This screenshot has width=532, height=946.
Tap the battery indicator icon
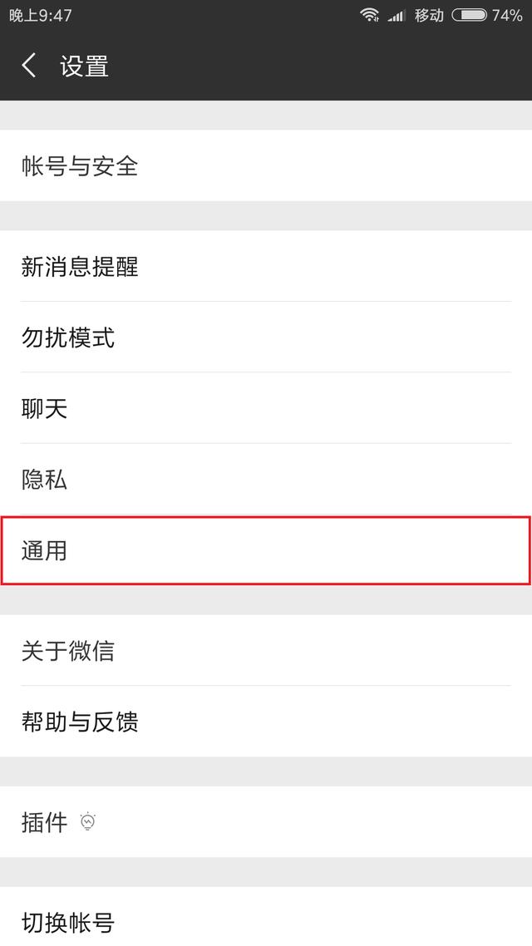[x=470, y=14]
